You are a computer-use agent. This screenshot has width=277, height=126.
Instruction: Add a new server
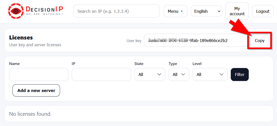(x=36, y=90)
